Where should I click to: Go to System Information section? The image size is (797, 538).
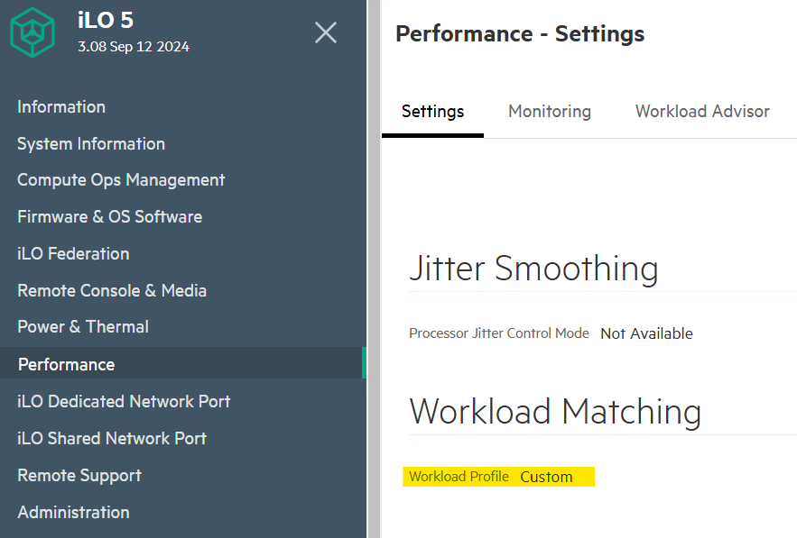tap(91, 143)
